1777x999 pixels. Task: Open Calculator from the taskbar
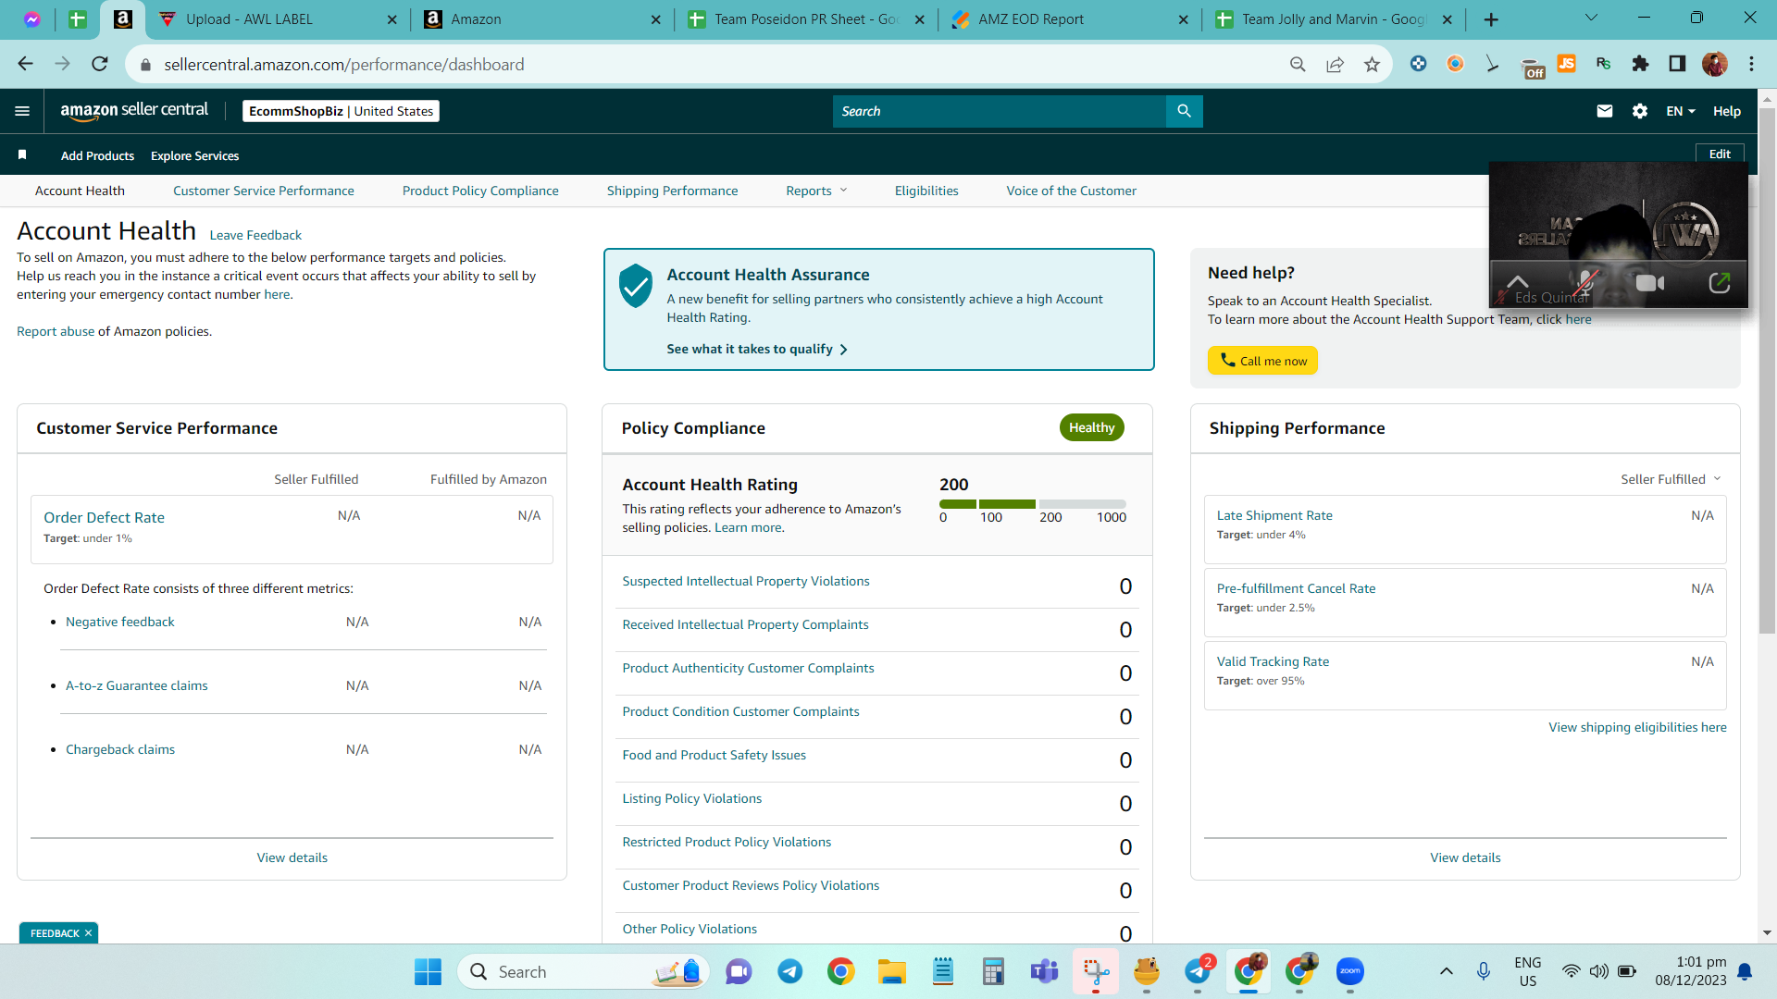(x=993, y=971)
